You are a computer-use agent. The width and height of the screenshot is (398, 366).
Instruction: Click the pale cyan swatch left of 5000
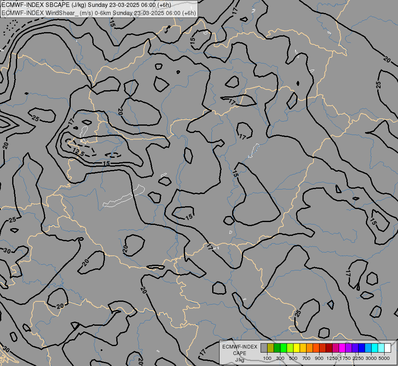[381, 348]
